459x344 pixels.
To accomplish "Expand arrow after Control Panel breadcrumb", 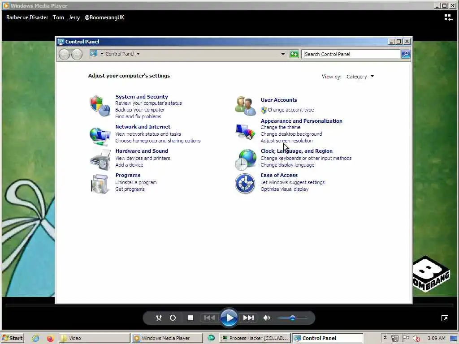I will (138, 54).
